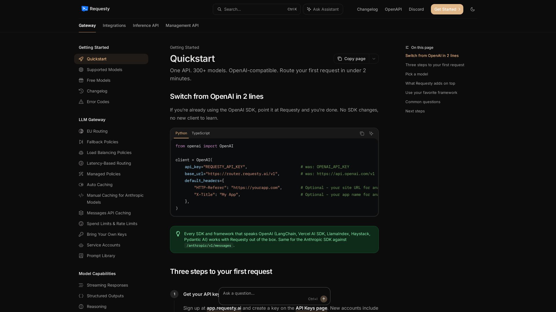
Task: Follow the API Keys page link
Action: pos(311,308)
